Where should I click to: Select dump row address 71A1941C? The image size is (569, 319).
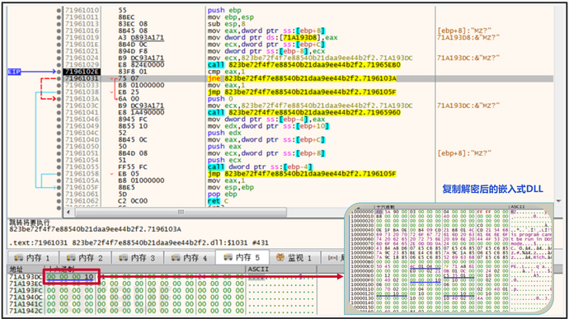tap(25, 304)
